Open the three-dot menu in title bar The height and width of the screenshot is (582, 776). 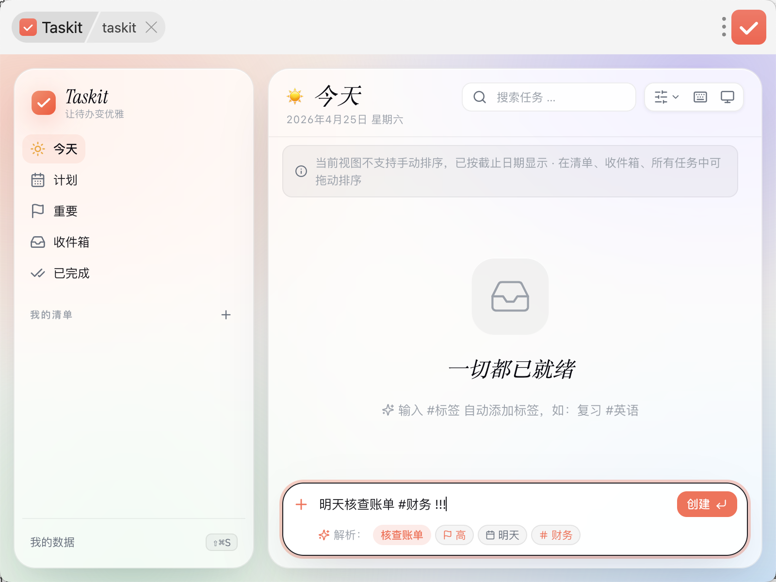[724, 27]
